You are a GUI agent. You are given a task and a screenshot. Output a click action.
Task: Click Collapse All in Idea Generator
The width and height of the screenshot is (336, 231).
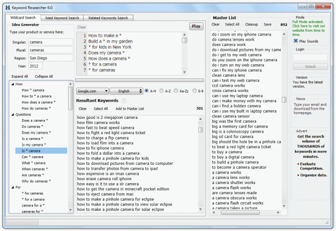pos(44,76)
